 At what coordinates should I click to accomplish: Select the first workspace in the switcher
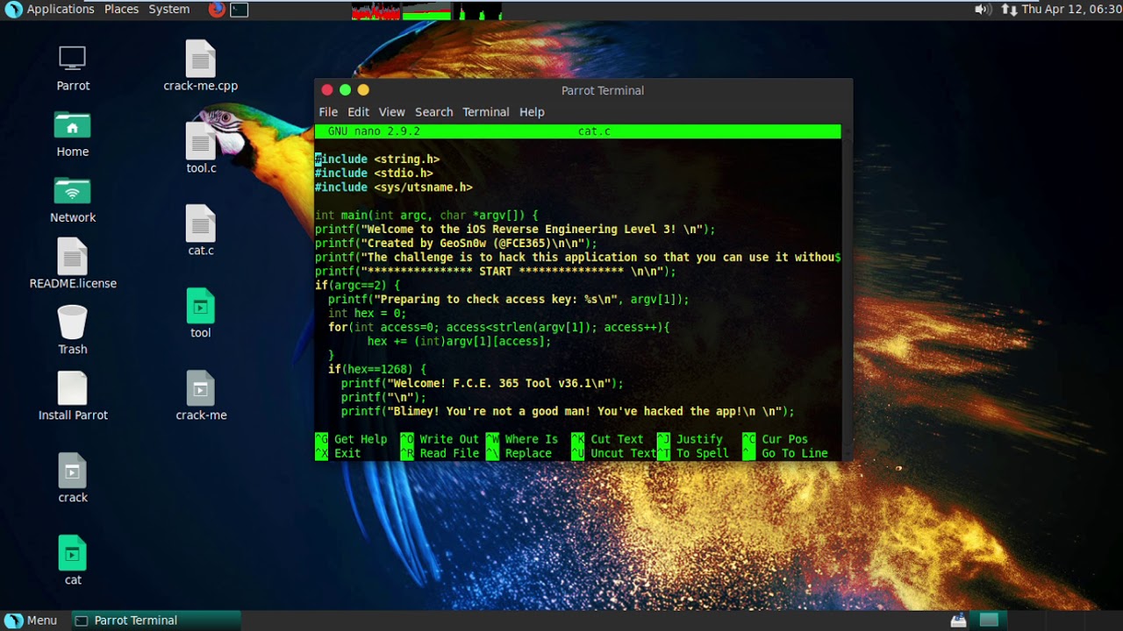pos(990,620)
